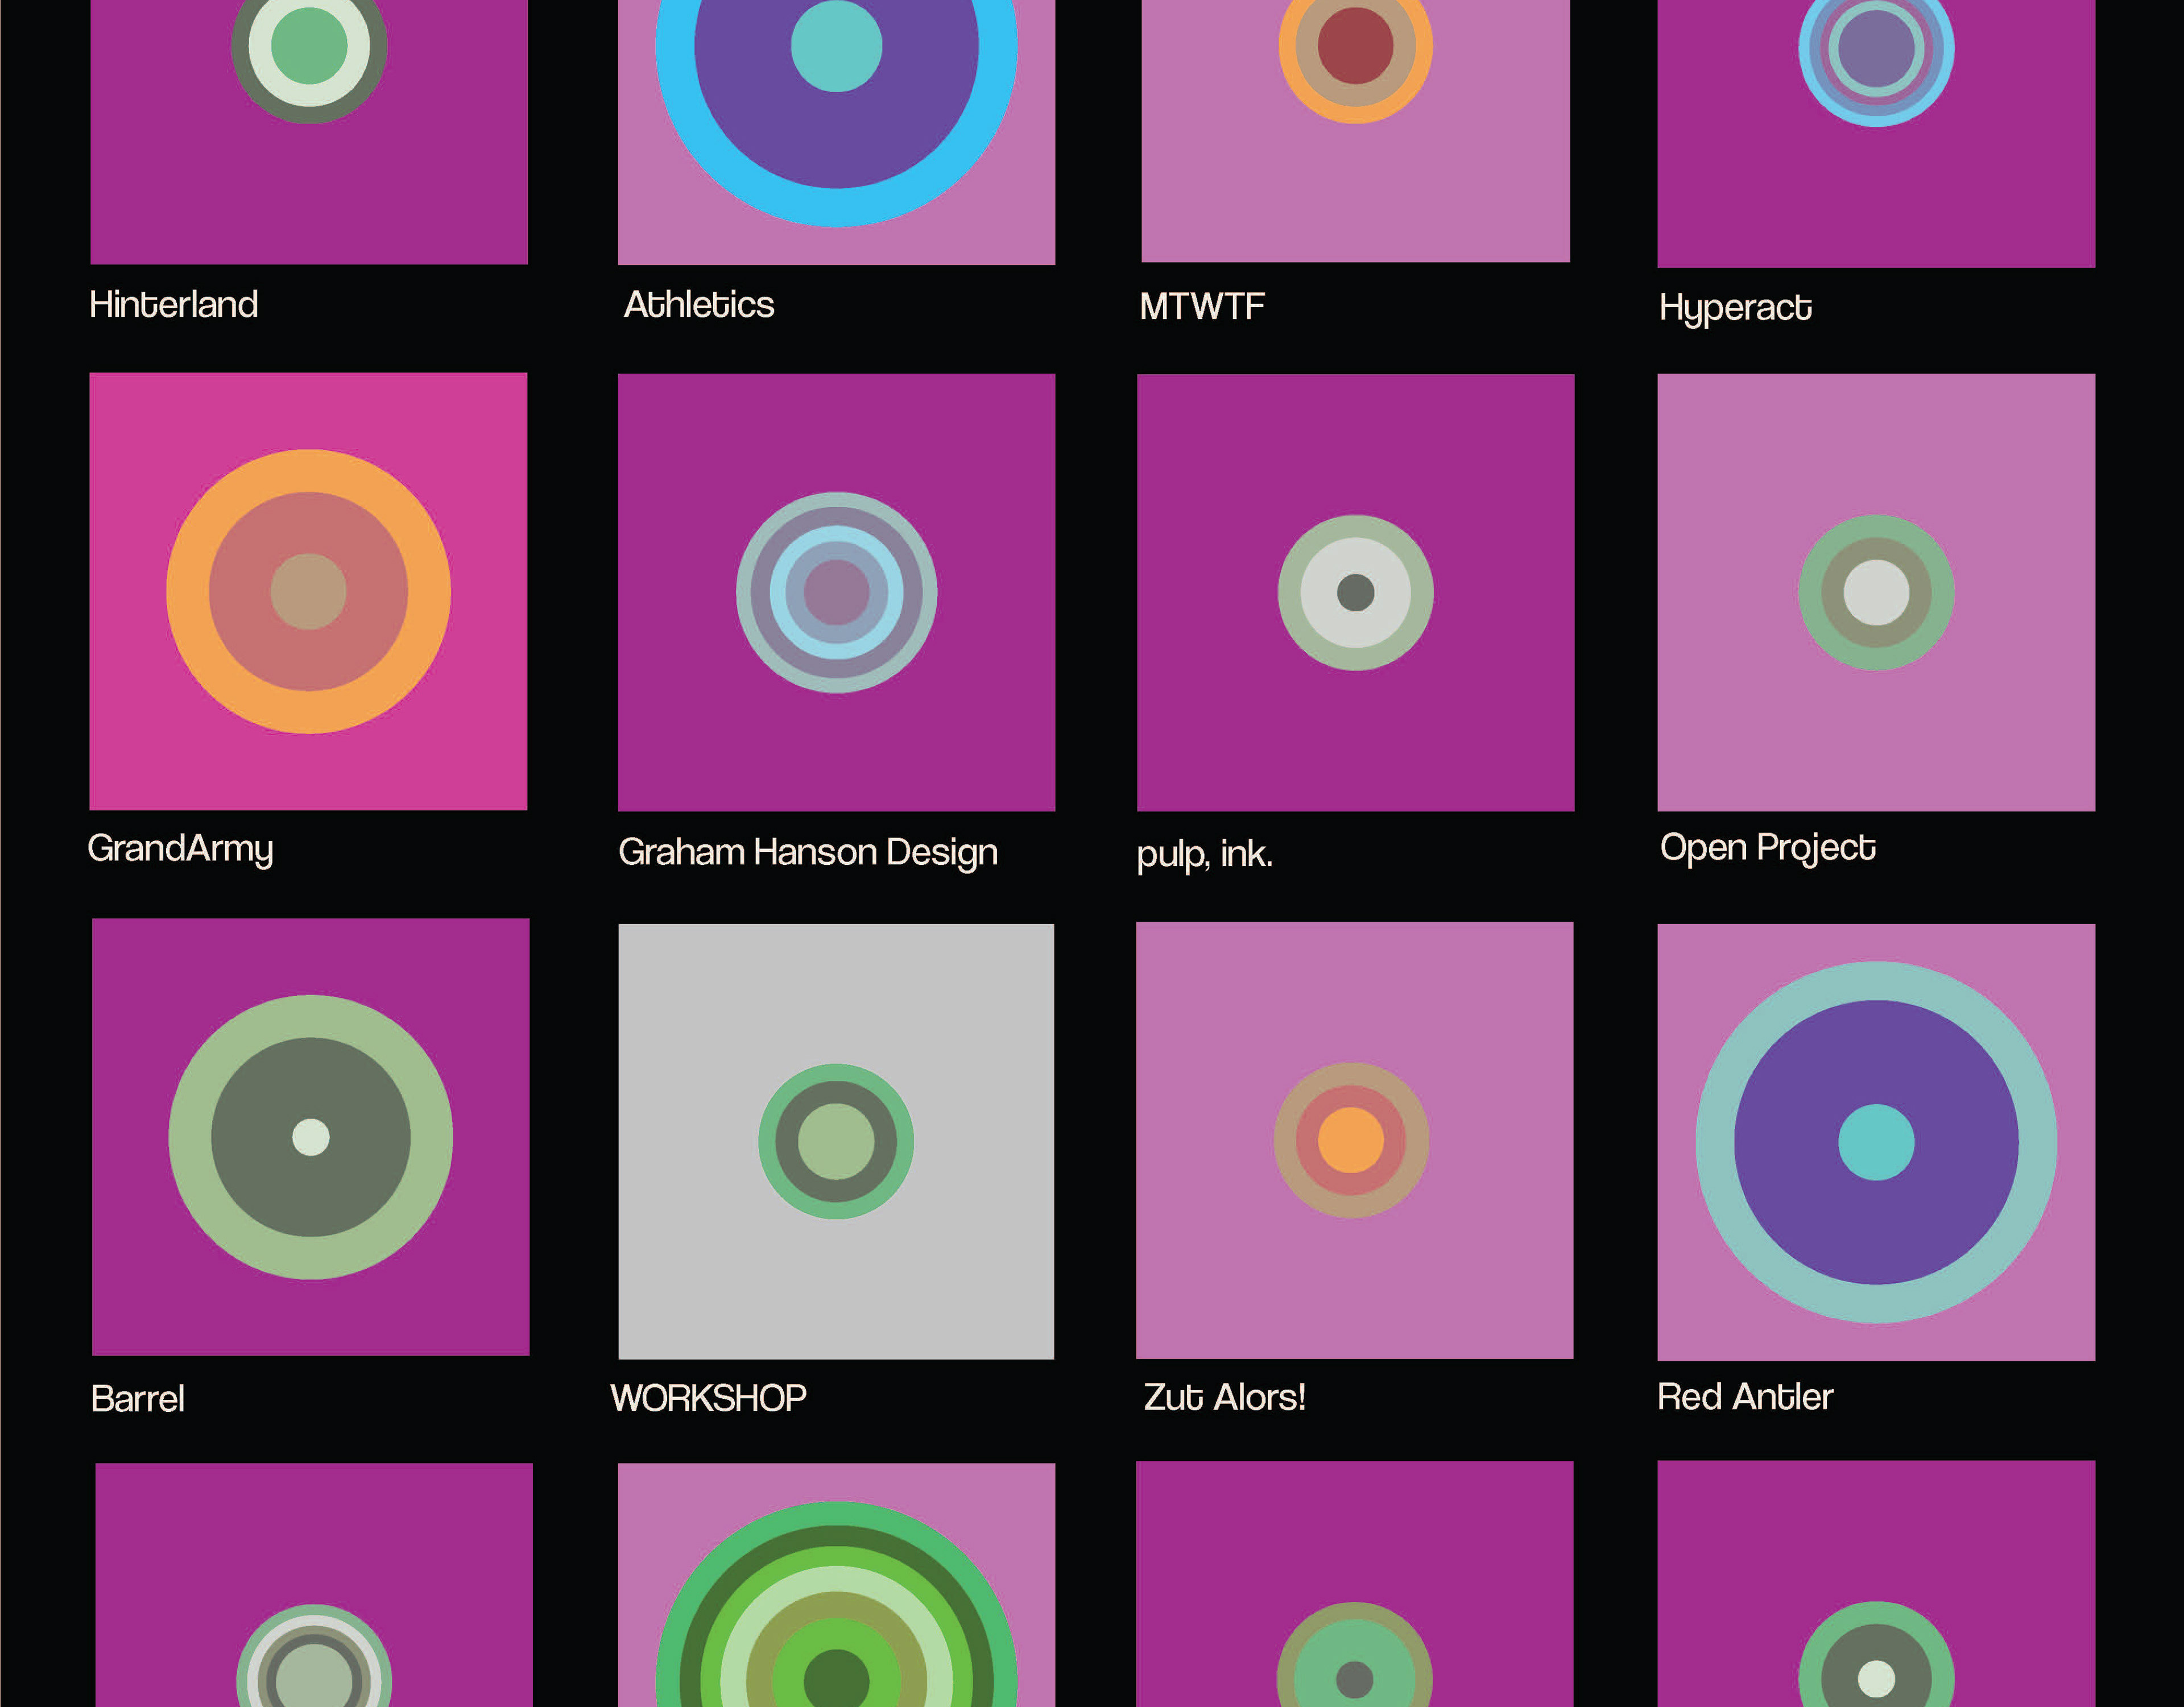Select the gray WORKSHOP thumbnail
This screenshot has height=1707, width=2184.
(x=836, y=1141)
